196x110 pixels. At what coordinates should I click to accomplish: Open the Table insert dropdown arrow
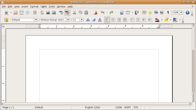coord(132,13)
